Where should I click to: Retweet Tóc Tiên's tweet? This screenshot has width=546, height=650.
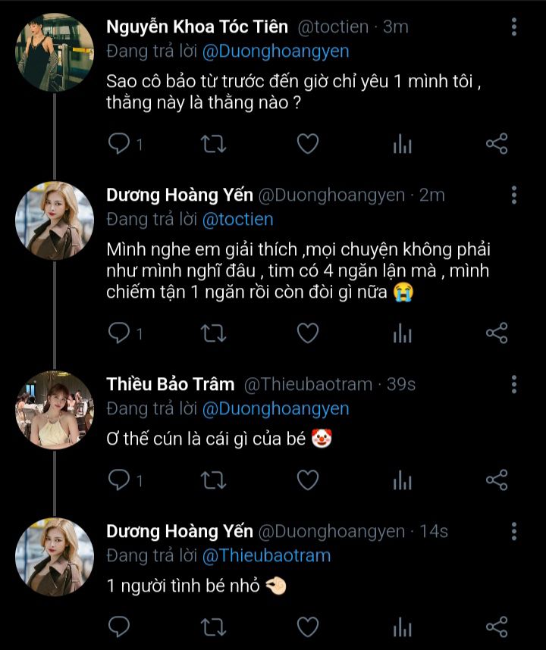click(213, 143)
